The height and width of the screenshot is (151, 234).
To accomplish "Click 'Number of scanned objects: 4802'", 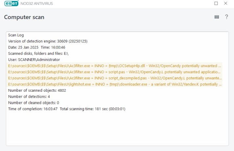I will click(x=37, y=90).
